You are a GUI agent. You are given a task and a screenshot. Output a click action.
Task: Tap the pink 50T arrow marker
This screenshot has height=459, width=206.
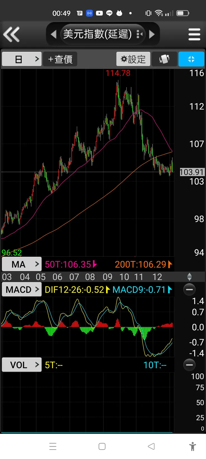(95, 264)
